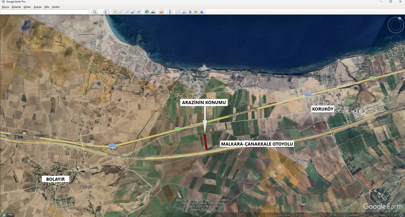Click the blue Earth globe toolbar icon

click(x=202, y=12)
